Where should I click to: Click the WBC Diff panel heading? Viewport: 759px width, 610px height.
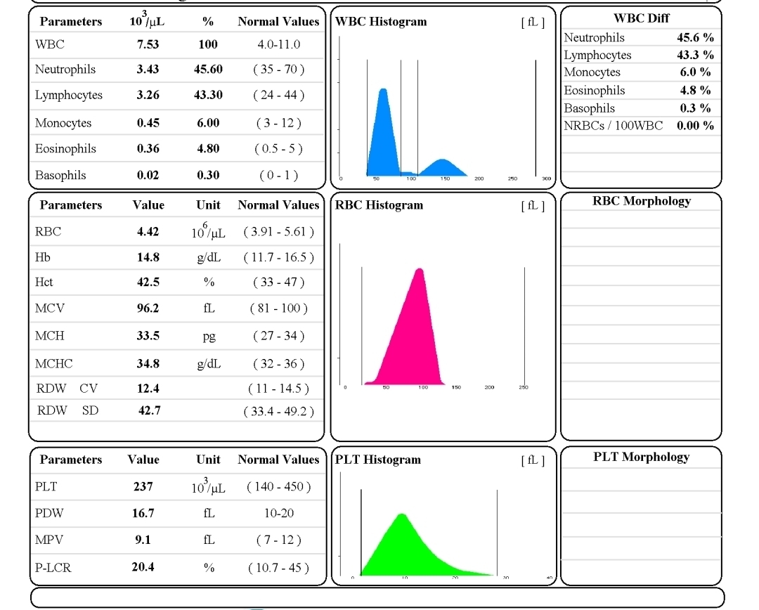pyautogui.click(x=641, y=18)
